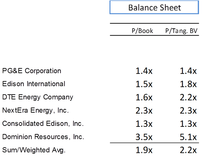Click Edison International's P/Tang. BV 1.8x
This screenshot has width=202, height=157.
click(x=188, y=84)
